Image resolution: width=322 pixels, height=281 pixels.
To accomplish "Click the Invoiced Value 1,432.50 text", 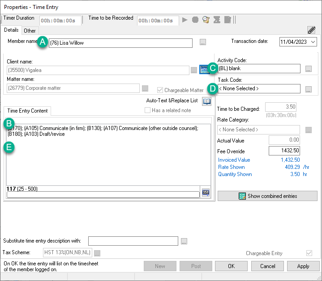I will [290, 160].
